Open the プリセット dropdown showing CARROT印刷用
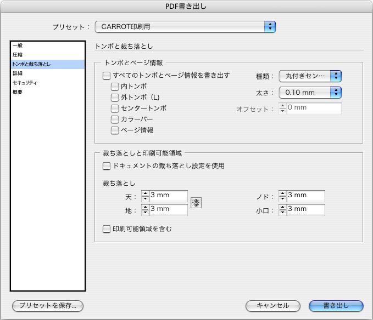The image size is (373, 320). (185, 27)
